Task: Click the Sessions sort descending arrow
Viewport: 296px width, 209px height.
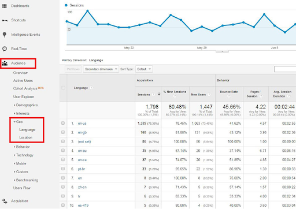Action: coord(159,94)
